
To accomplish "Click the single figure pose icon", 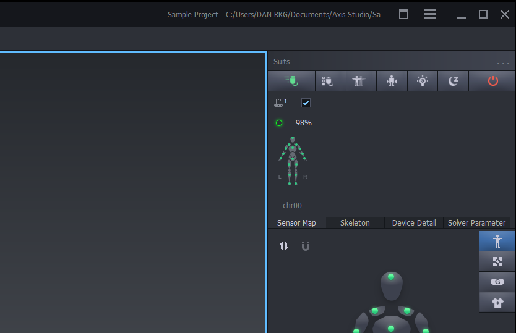I will [x=392, y=81].
